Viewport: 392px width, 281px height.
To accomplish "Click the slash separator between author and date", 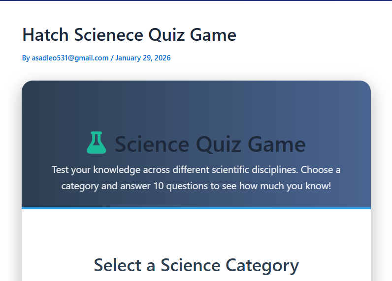I will (112, 58).
